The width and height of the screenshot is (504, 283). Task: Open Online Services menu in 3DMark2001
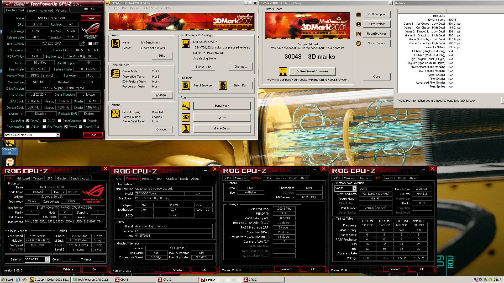pos(152,8)
